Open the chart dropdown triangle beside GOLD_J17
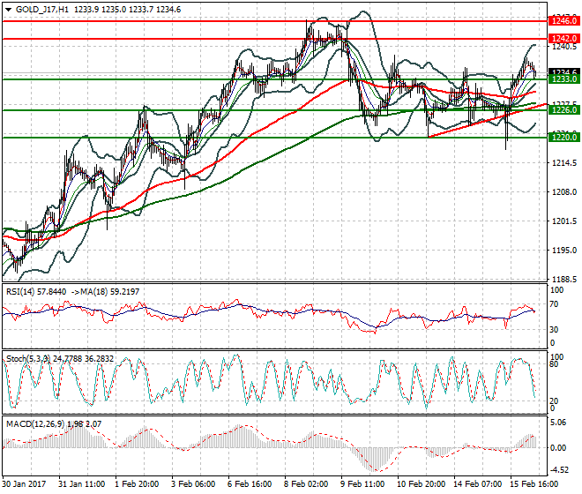Viewport: 582px width, 494px height. 9,10
